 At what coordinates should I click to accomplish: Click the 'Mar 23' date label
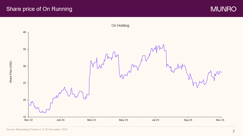coord(92,120)
